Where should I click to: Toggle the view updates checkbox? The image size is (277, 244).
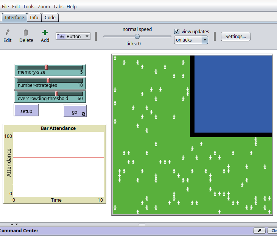tap(177, 31)
